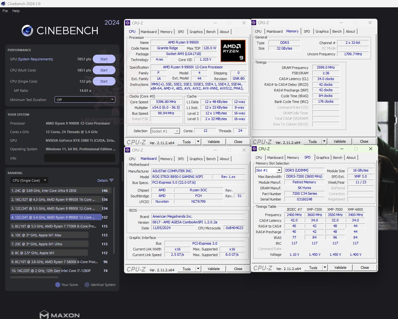This screenshot has width=398, height=319.
Task: Click the AMD Ryzen 9 9900X name field
Action: click(x=183, y=42)
